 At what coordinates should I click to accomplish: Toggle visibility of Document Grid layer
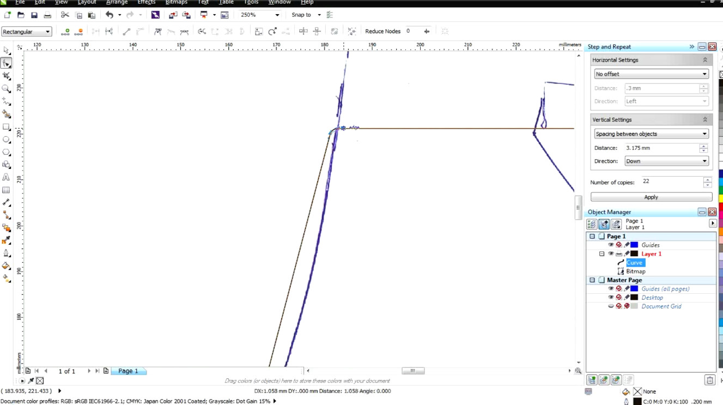coord(611,306)
